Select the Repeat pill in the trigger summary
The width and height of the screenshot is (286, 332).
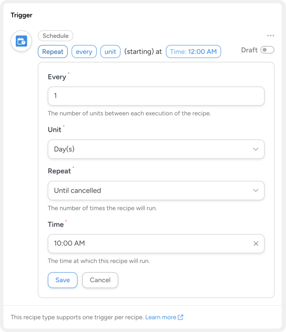coord(53,52)
